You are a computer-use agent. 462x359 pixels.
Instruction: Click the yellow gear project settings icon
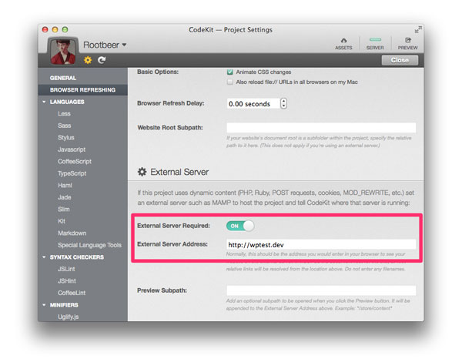(88, 60)
